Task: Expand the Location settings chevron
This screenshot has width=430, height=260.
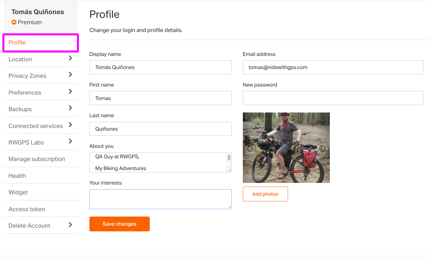Action: 70,58
